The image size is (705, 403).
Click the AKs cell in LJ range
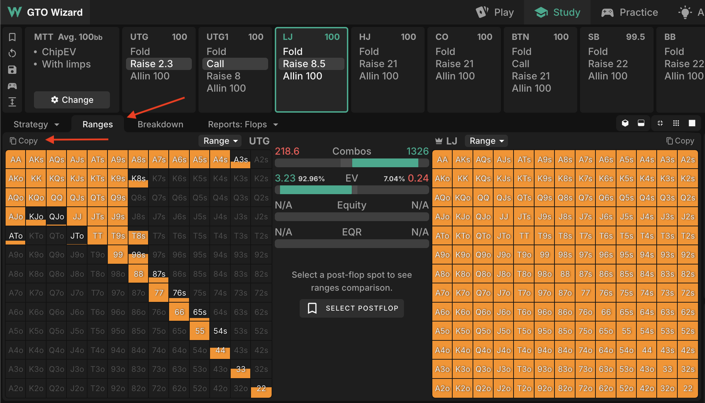tap(463, 160)
